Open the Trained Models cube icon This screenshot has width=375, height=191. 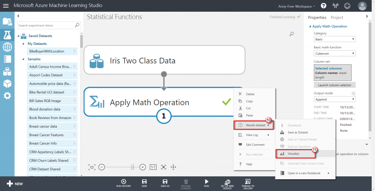(x=7, y=84)
